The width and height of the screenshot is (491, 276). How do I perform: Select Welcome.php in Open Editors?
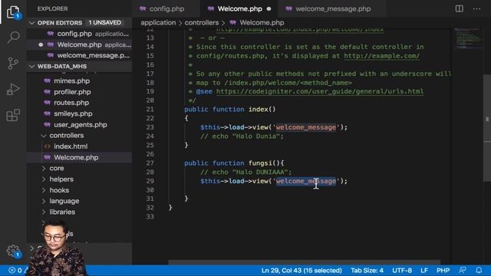[x=80, y=44]
